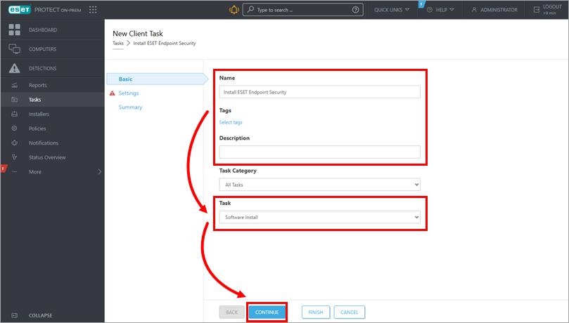Click the notification bell icon
The width and height of the screenshot is (569, 323).
pyautogui.click(x=234, y=10)
